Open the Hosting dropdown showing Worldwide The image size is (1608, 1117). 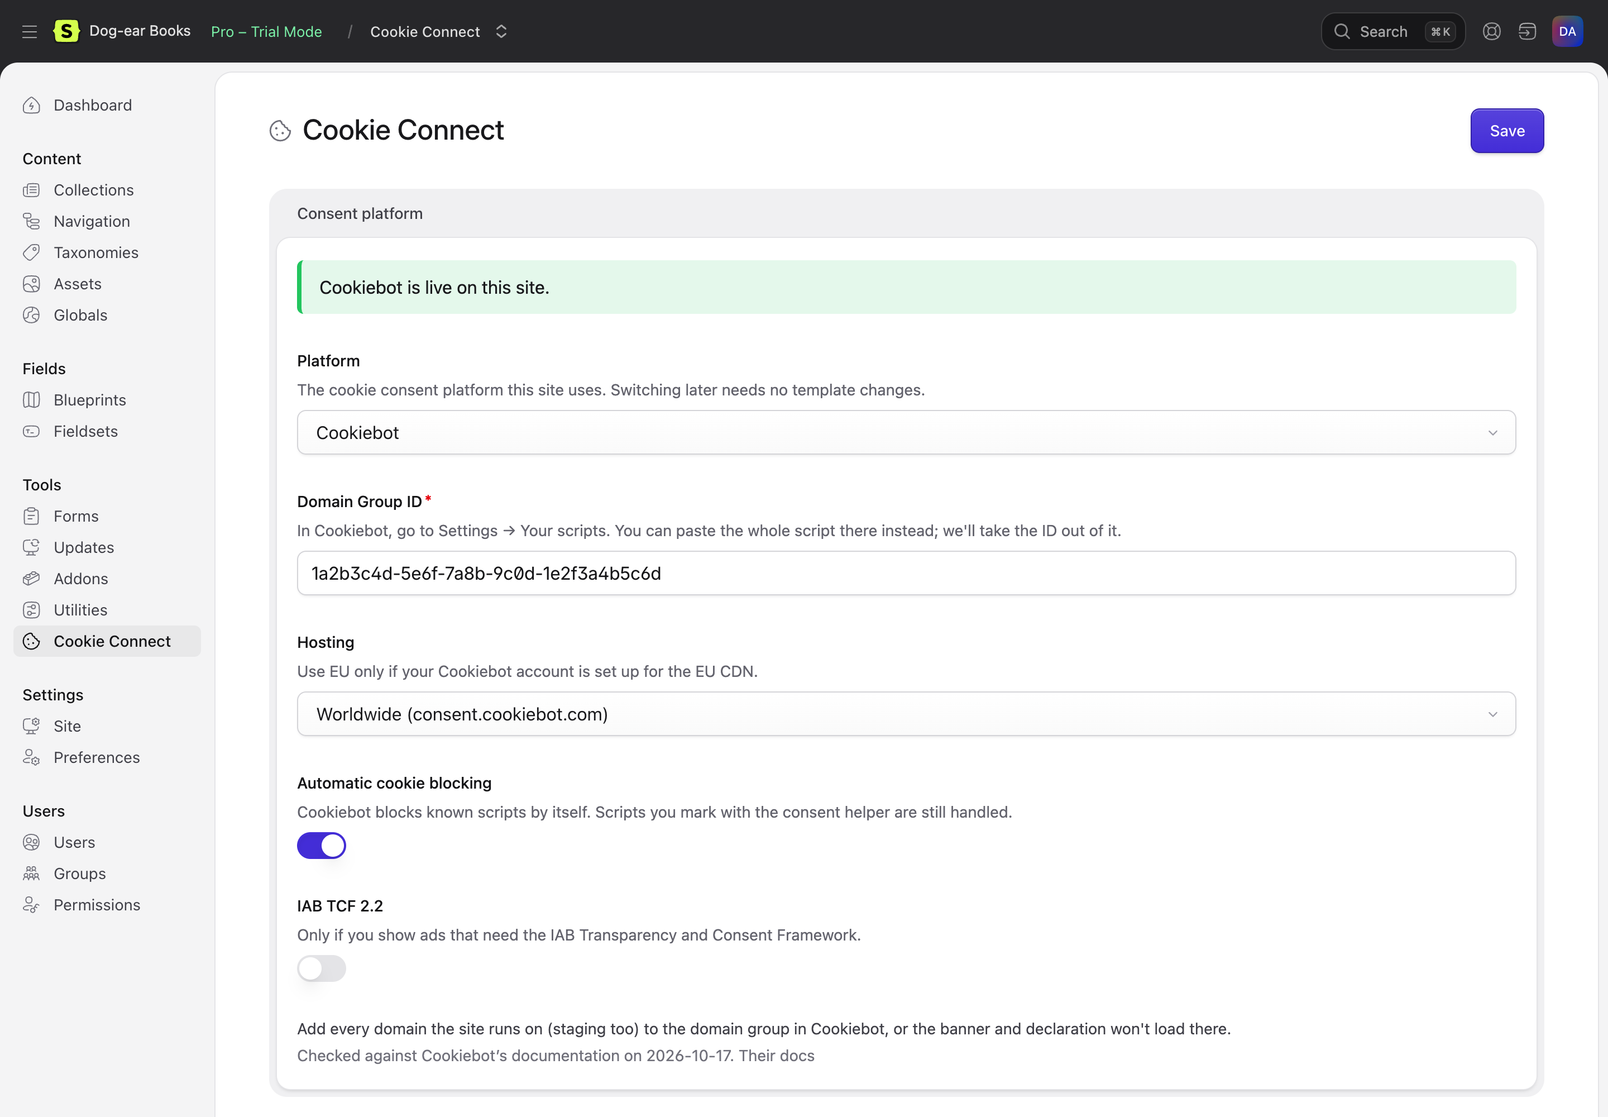tap(906, 714)
